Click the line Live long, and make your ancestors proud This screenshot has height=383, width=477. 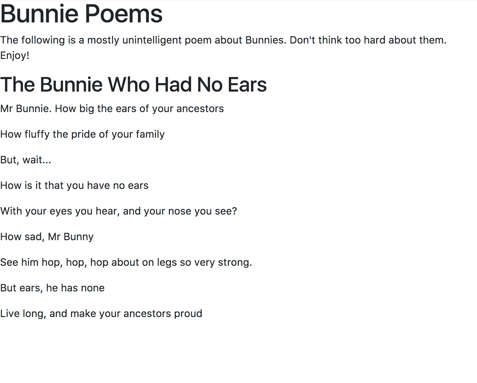(101, 314)
